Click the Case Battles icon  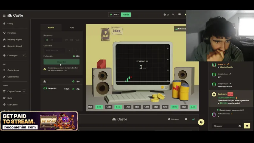(x=4, y=77)
